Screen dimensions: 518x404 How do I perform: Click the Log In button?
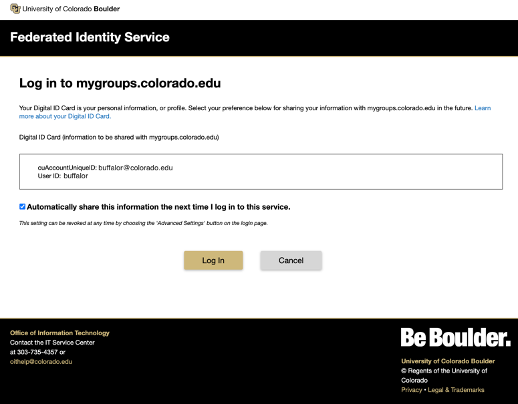[x=213, y=260]
